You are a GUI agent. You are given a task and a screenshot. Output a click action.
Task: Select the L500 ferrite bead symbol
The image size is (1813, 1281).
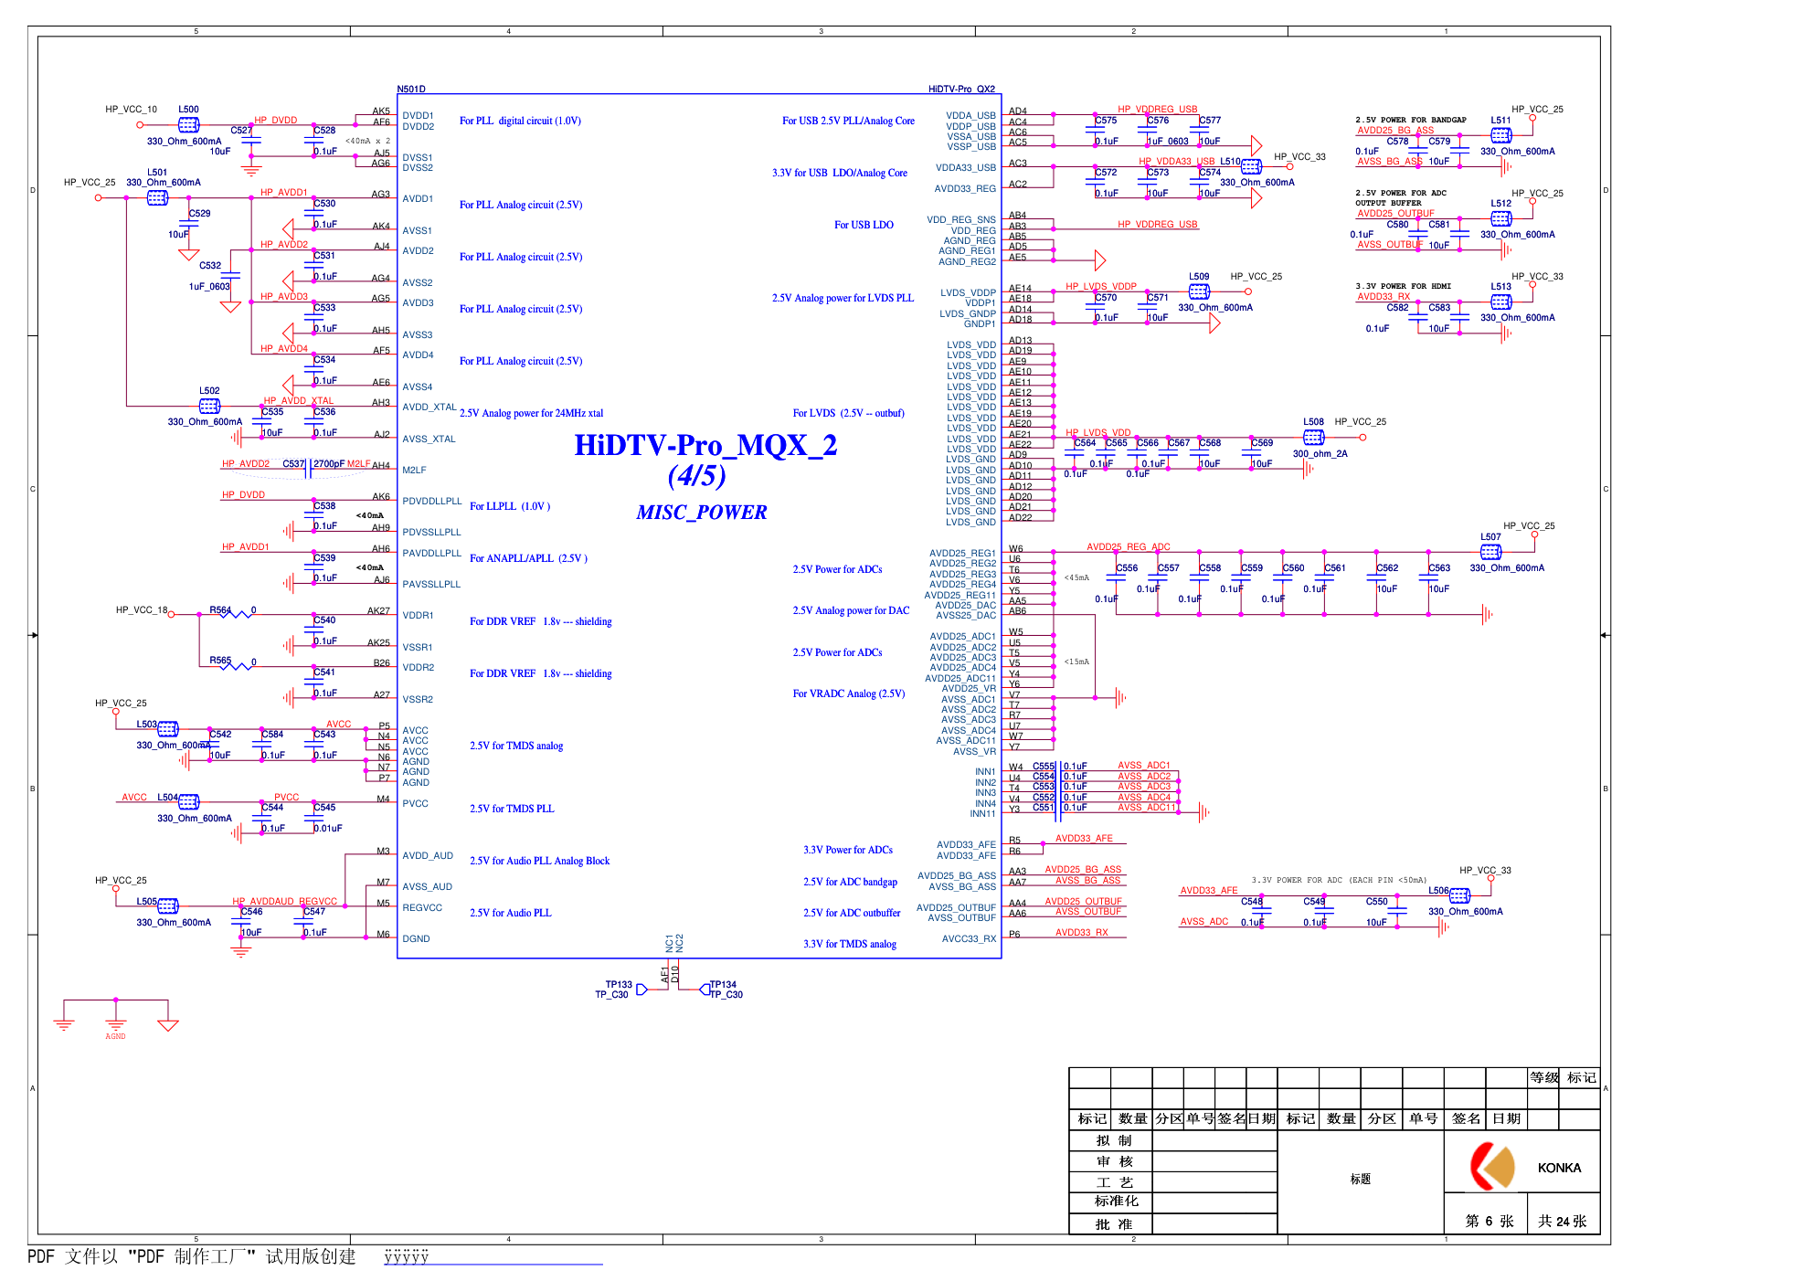click(188, 124)
